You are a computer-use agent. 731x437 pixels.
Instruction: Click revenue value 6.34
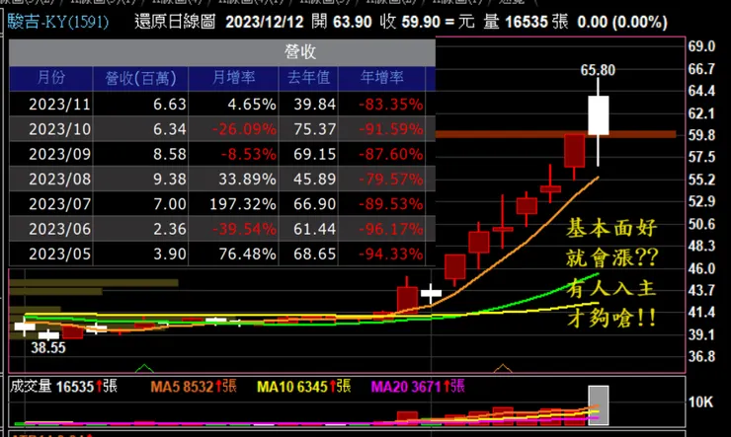170,129
